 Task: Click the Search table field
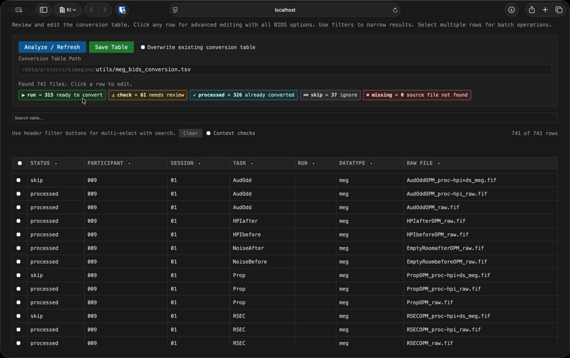(285, 118)
